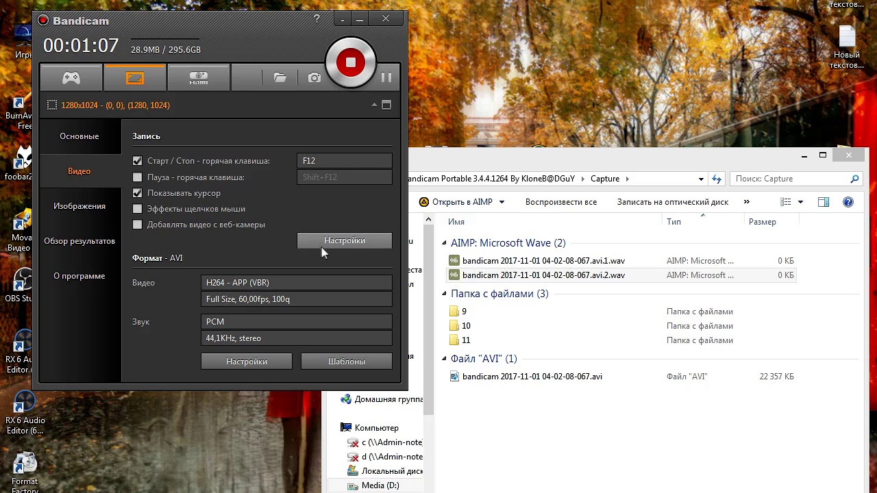Image resolution: width=877 pixels, height=493 pixels.
Task: Open the Изображения tab
Action: pyautogui.click(x=79, y=206)
